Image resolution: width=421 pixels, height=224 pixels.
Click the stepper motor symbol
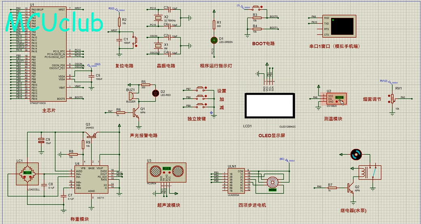[x=272, y=182]
